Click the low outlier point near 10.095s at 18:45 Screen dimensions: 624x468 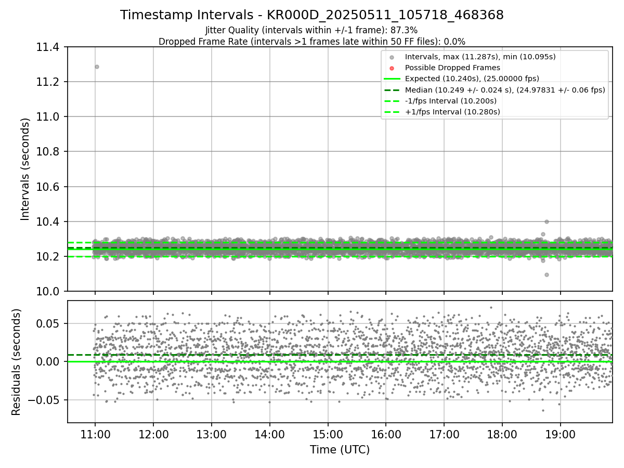point(547,275)
